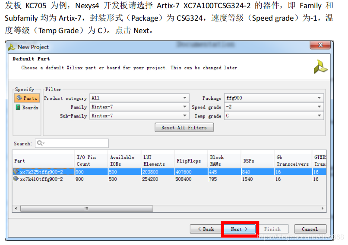The width and height of the screenshot is (348, 245).
Task: Click into the Search input field
Action: 72,143
